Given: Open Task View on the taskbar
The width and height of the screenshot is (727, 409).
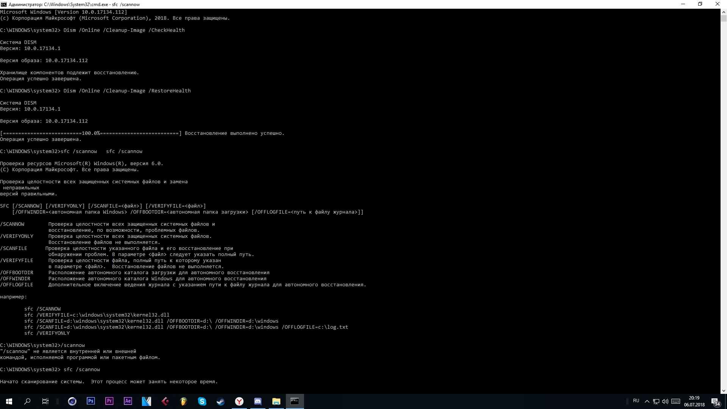Looking at the screenshot, I should click(45, 401).
